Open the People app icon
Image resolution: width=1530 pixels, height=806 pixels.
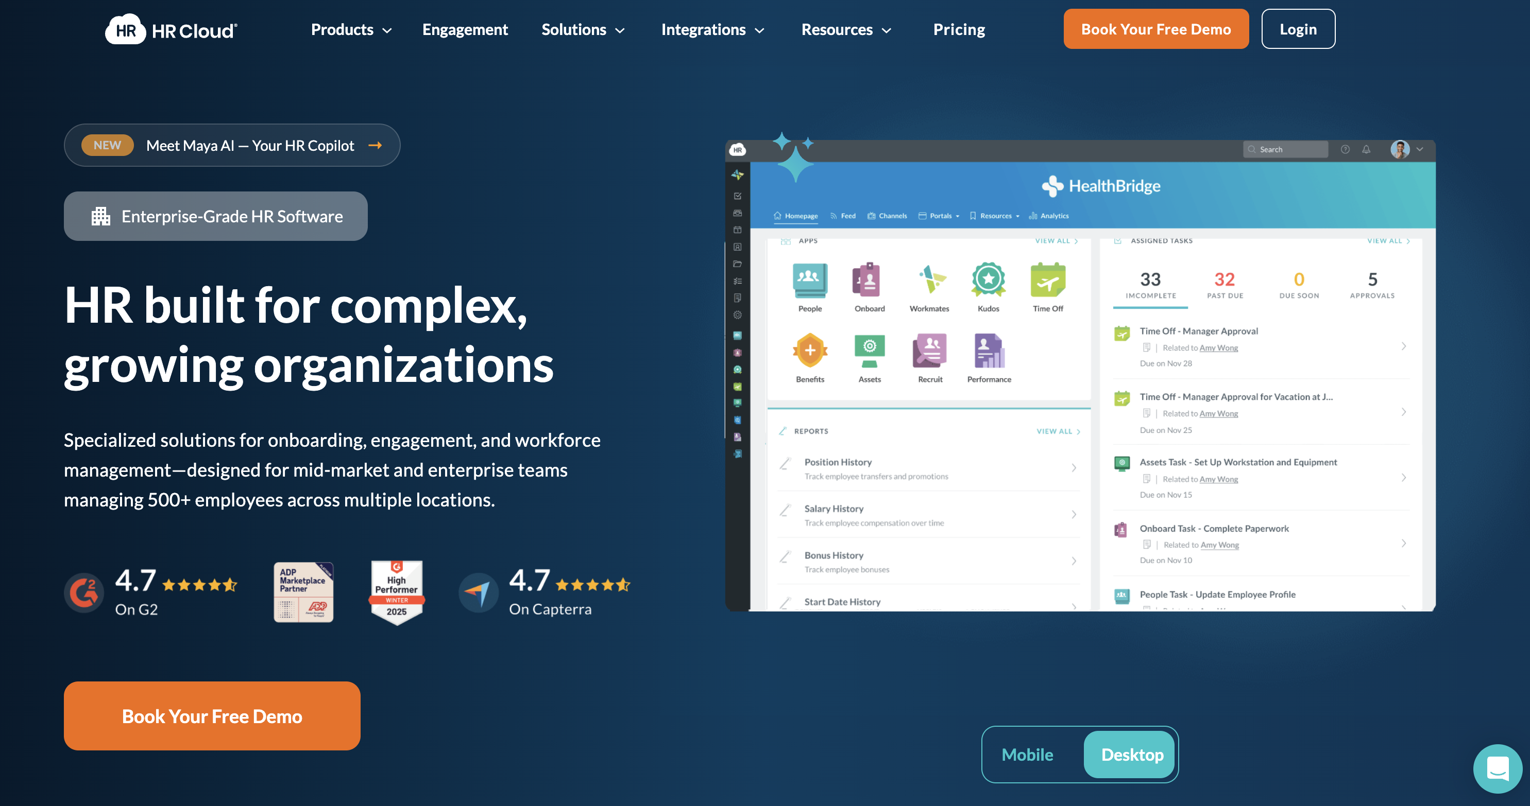coord(809,279)
